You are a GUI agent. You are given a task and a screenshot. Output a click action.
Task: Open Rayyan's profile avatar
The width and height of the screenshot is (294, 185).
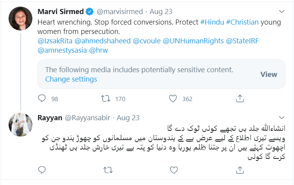(x=20, y=125)
